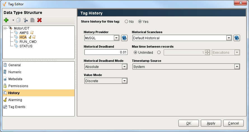Viewport: 249px width, 132px height.
Task: Switch to the Alarming section
Action: (x=15, y=100)
